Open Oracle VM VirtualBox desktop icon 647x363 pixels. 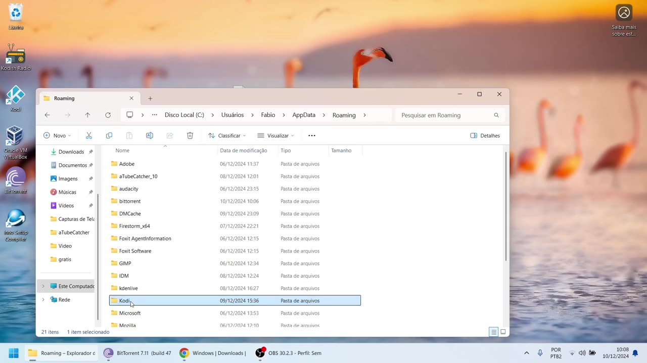click(x=16, y=143)
